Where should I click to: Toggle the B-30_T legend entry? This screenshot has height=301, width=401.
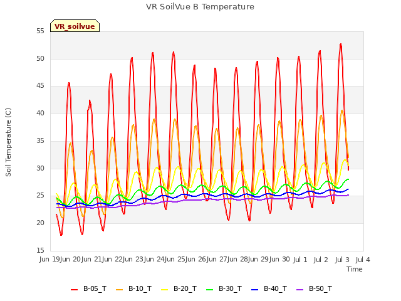coord(224,289)
